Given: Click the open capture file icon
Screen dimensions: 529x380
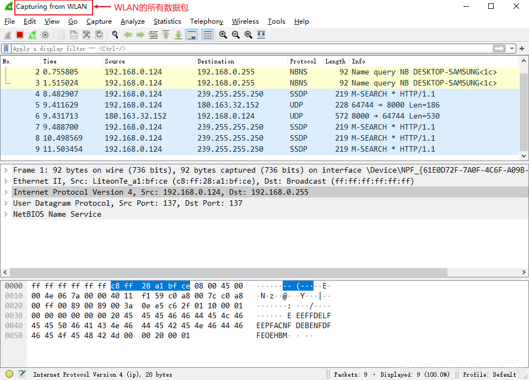Looking at the screenshot, I should point(61,35).
